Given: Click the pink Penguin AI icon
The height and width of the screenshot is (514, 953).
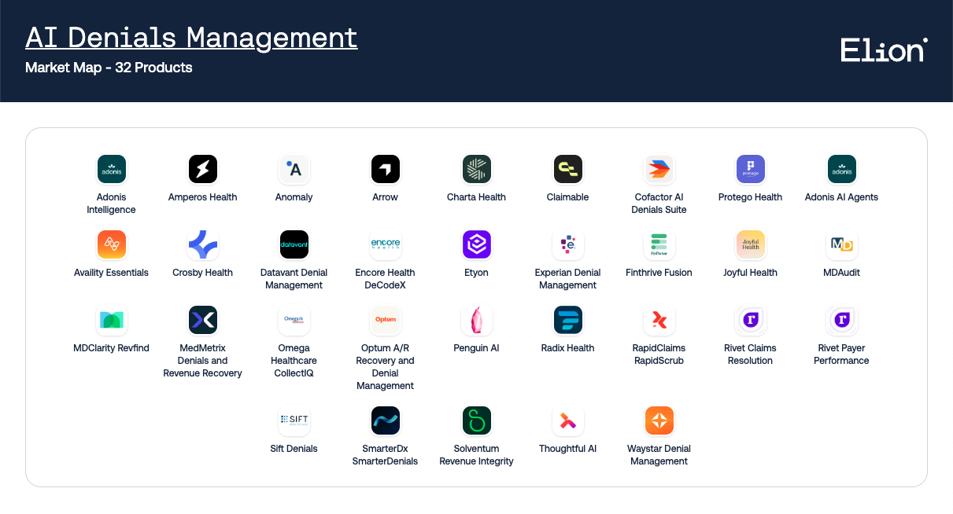Looking at the screenshot, I should click(x=476, y=320).
